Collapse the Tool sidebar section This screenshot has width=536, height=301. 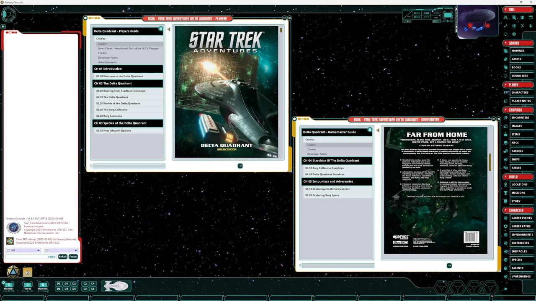518,10
